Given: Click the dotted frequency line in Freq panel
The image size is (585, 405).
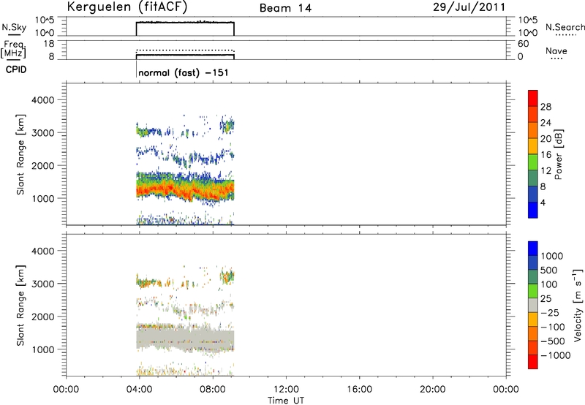Looking at the screenshot, I should tap(185, 50).
